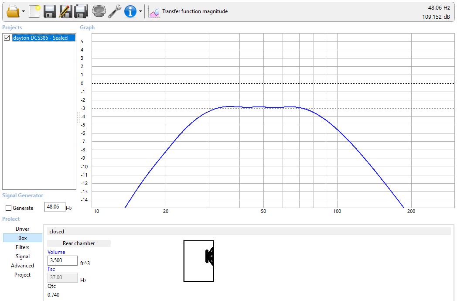Image resolution: width=457 pixels, height=301 pixels.
Task: Open settings wrench icon
Action: [115, 11]
